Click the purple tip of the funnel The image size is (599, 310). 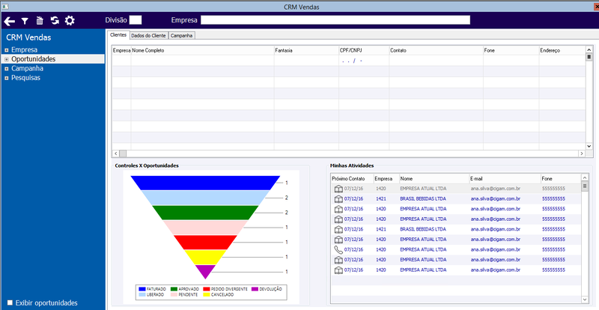coord(205,270)
